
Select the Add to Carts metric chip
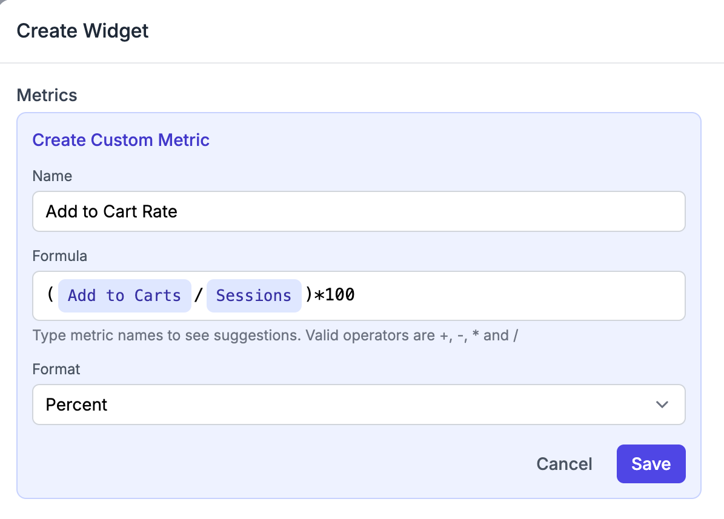tap(124, 296)
